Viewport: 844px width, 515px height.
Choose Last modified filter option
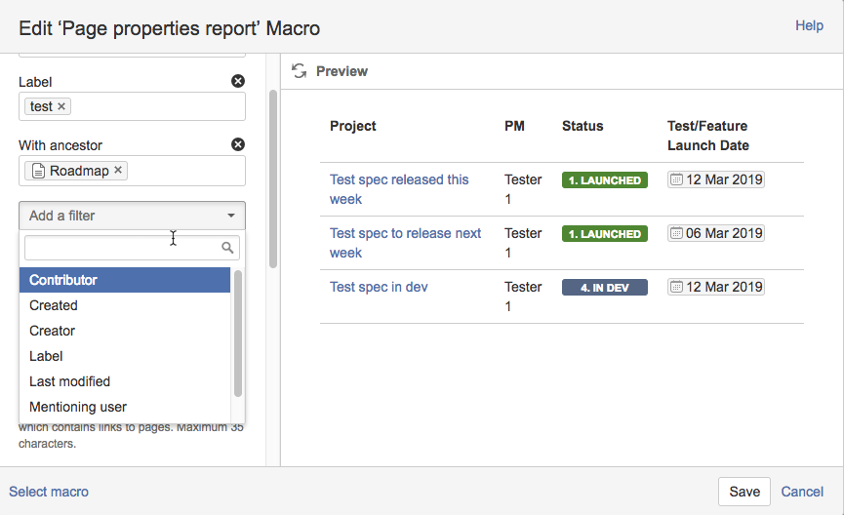coord(125,381)
